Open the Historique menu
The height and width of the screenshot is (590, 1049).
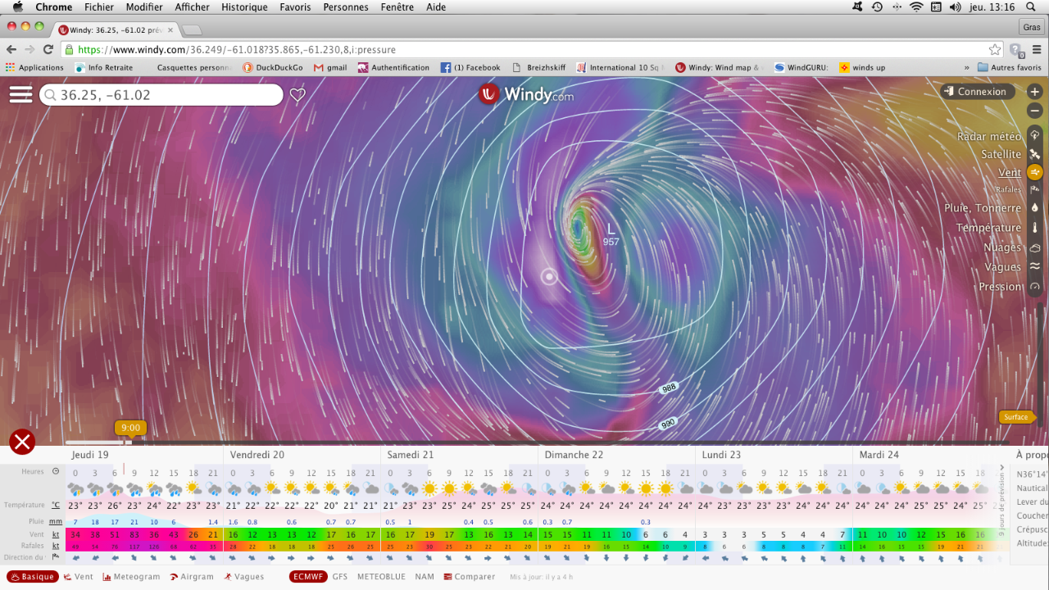(x=244, y=7)
